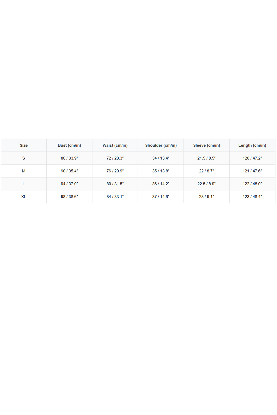
Task: Click the Shoulder (cm/in) column header
Action: (x=161, y=145)
